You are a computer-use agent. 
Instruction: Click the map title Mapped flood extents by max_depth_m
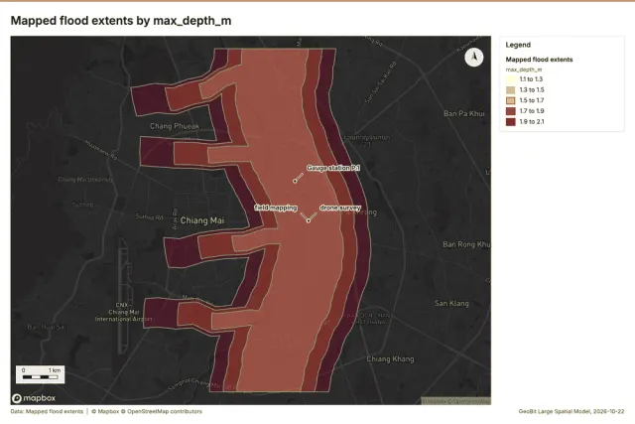tap(121, 21)
